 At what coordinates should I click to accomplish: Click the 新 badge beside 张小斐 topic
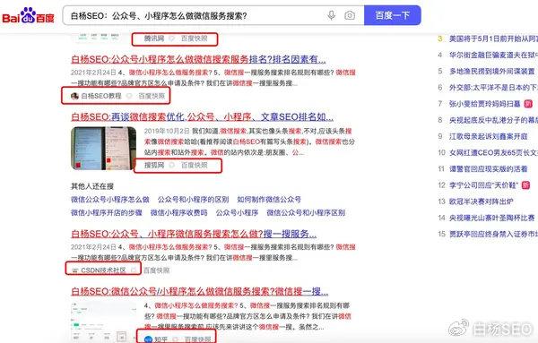528,104
